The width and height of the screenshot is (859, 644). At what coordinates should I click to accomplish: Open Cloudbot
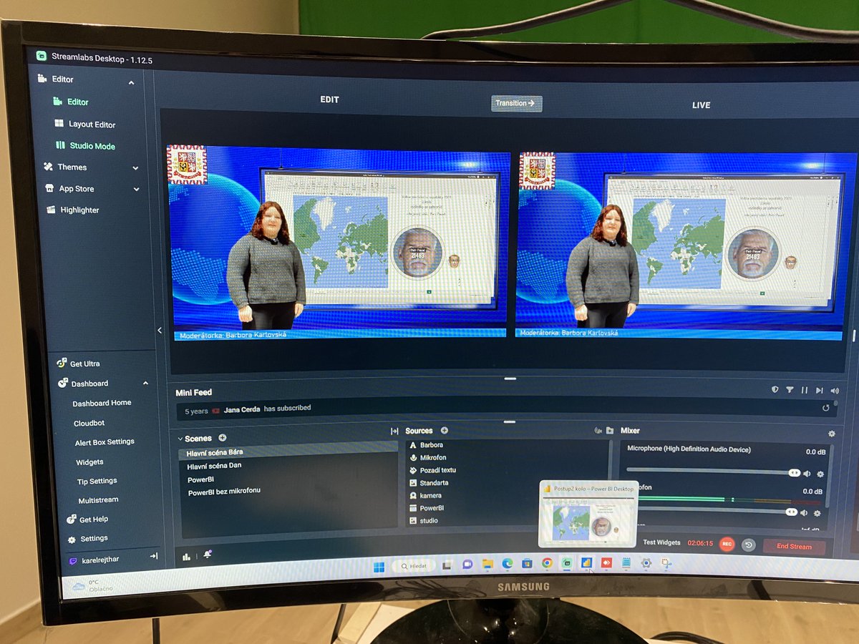[89, 423]
